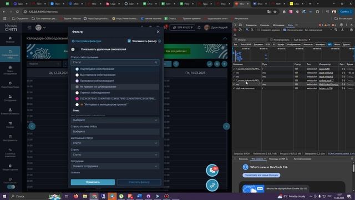Image resolution: width=355 pixels, height=200 pixels.
Task: Click the gear settings icon in calendar toolbar
Action: pos(217,64)
